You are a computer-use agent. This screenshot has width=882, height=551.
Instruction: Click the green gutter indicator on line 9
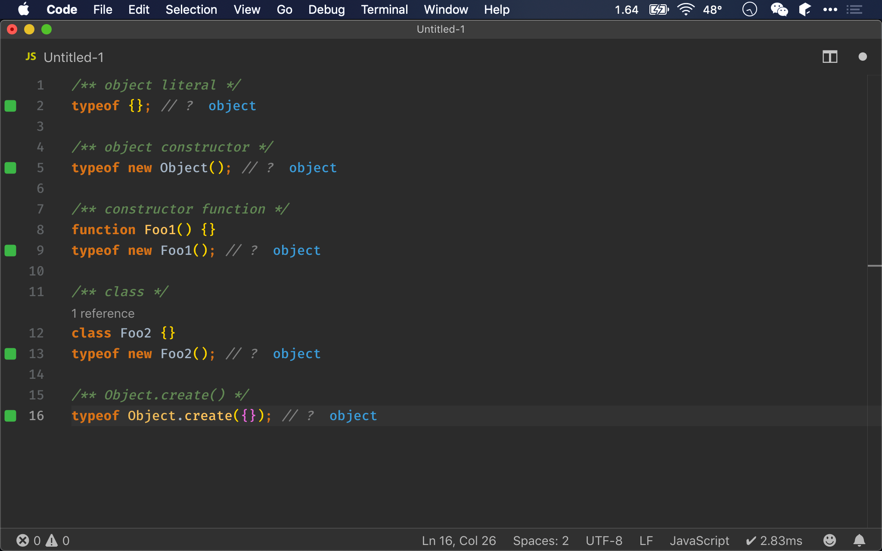(x=10, y=251)
